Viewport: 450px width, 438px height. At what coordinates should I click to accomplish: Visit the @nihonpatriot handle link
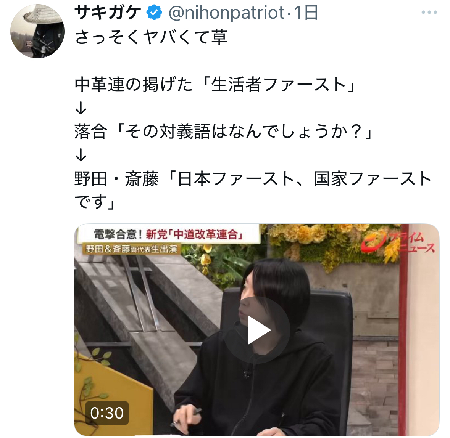(226, 13)
